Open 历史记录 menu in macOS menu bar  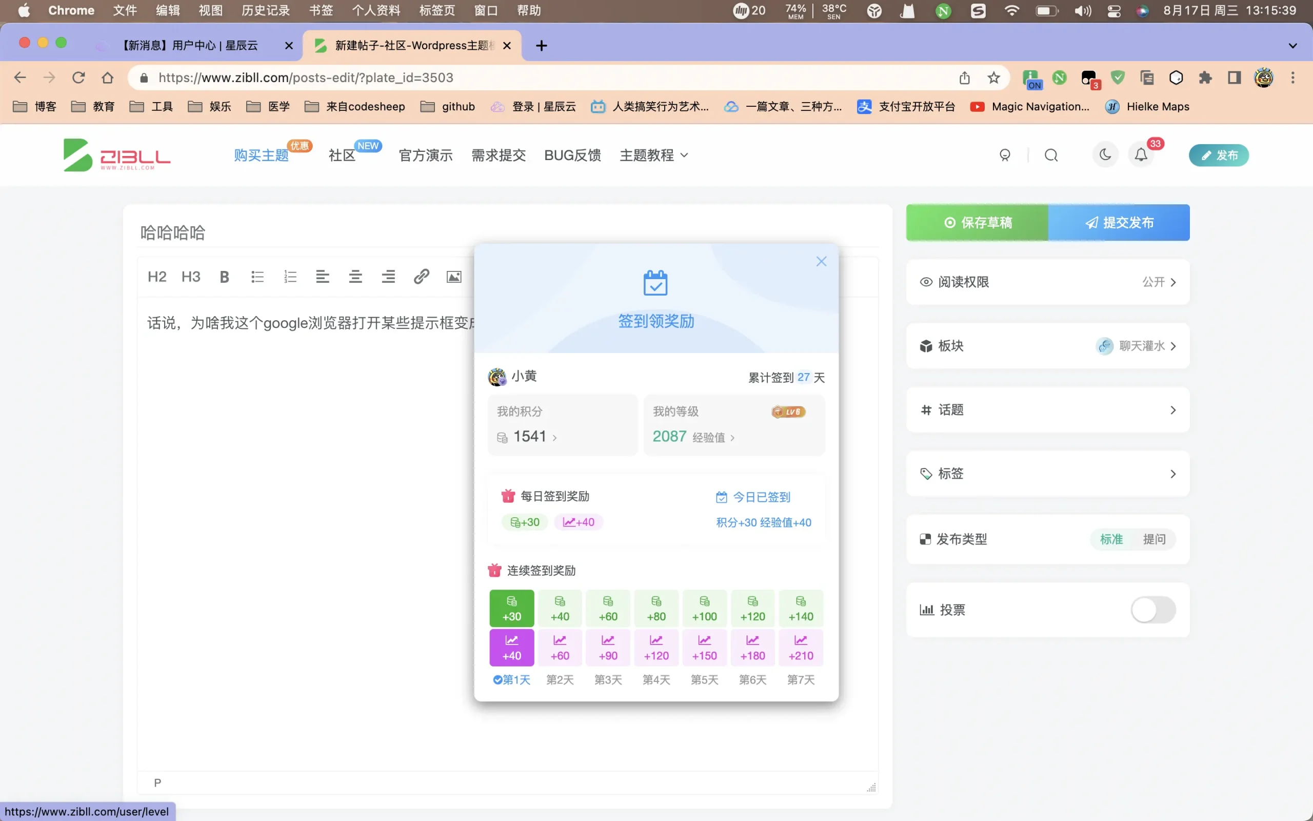click(x=265, y=11)
